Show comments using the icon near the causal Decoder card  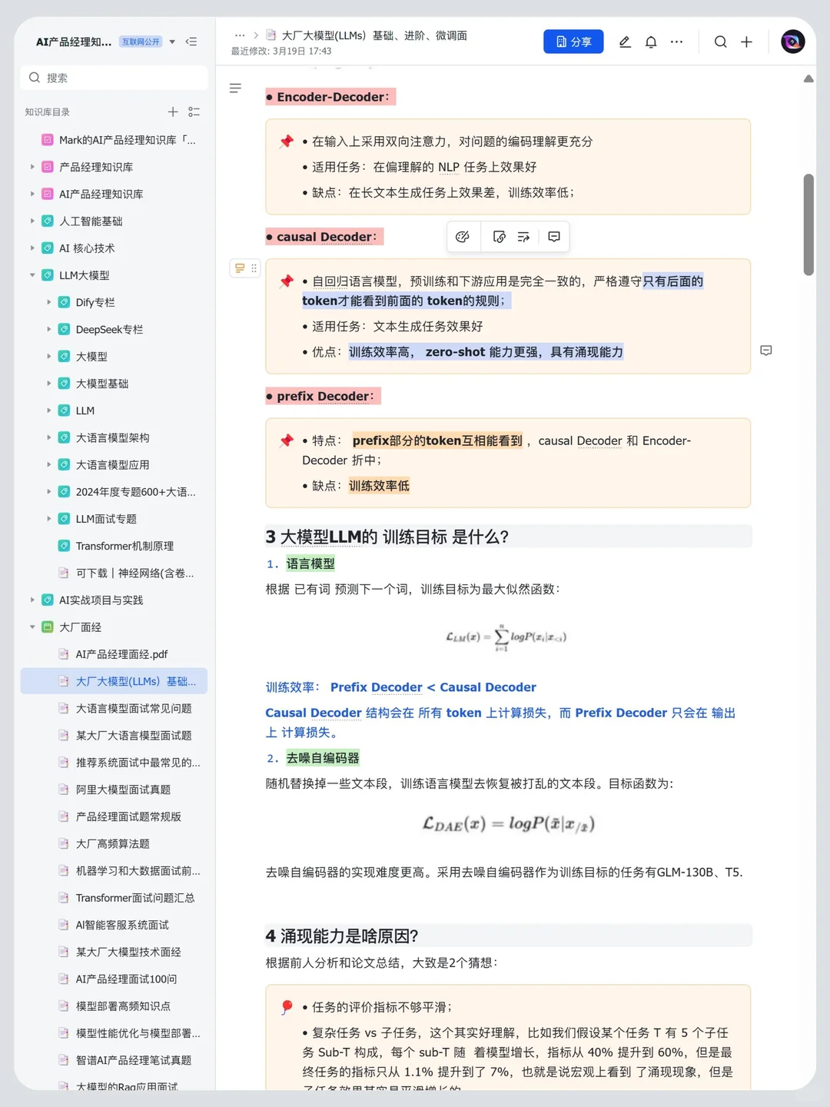click(765, 351)
